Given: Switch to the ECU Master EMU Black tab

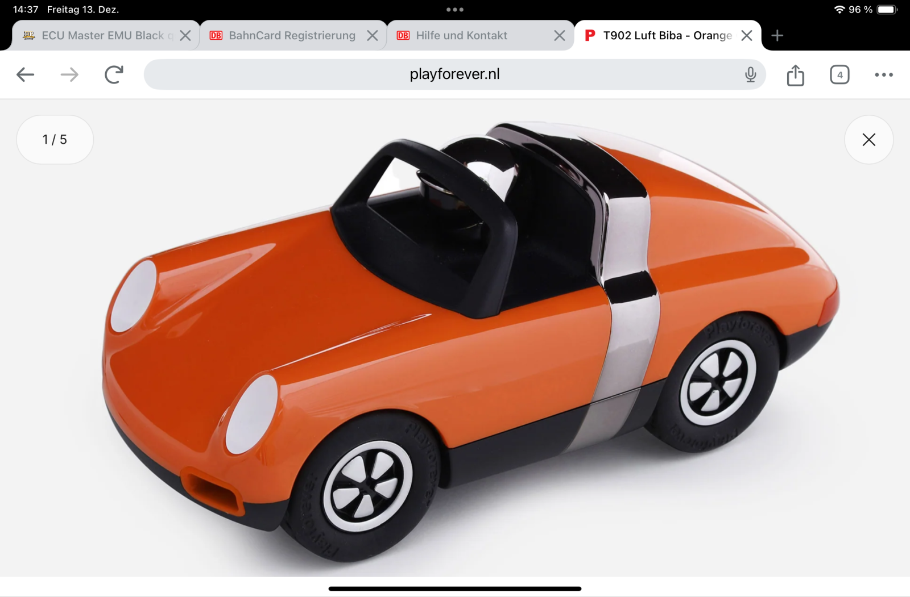Looking at the screenshot, I should pos(106,36).
